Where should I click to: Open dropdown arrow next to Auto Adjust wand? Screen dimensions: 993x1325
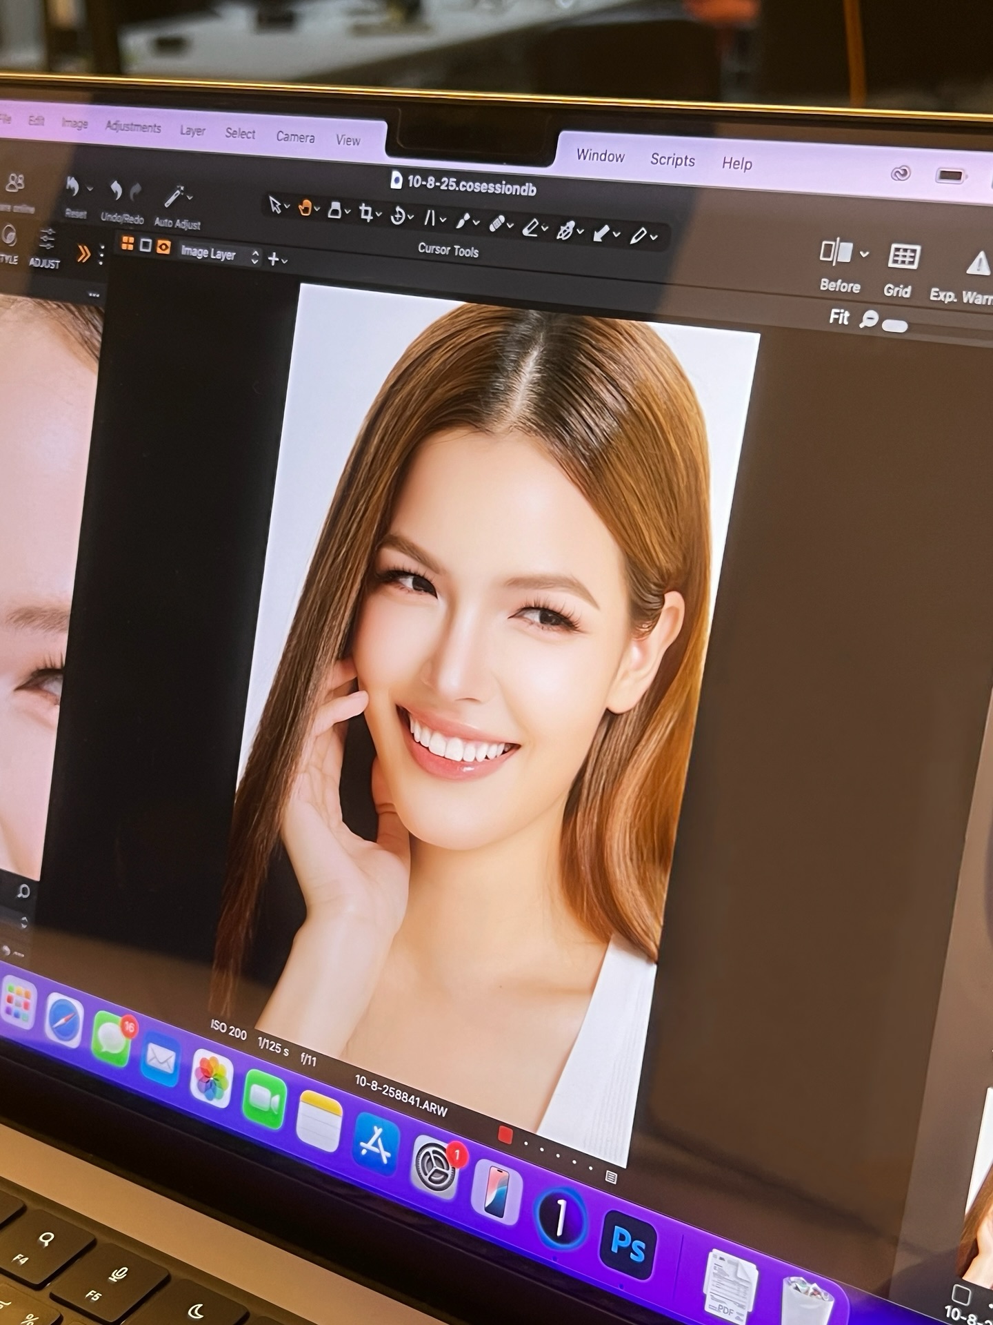coord(190,197)
